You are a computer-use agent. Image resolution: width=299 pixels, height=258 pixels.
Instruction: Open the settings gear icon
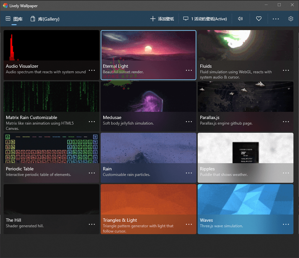click(291, 19)
